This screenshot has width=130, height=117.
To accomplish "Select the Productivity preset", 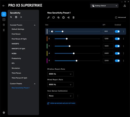I will point(16,58).
